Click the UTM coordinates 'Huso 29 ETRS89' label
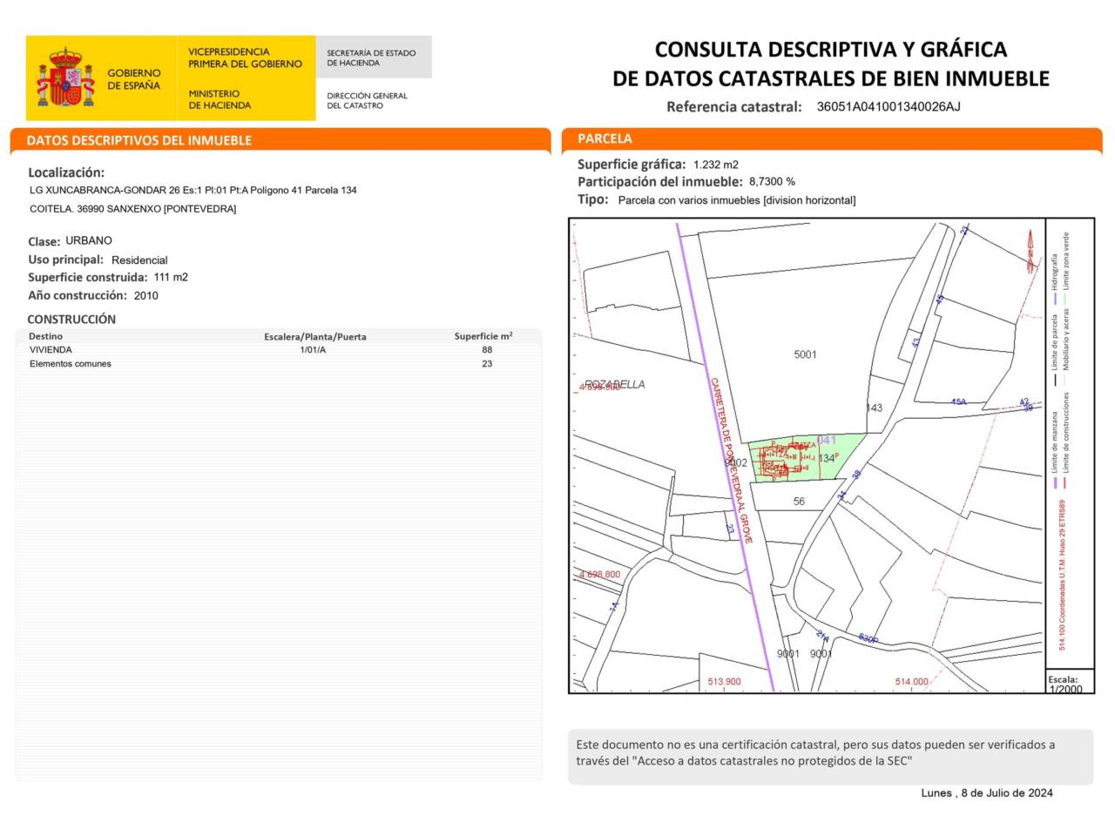The image size is (1115, 836). point(1062,575)
